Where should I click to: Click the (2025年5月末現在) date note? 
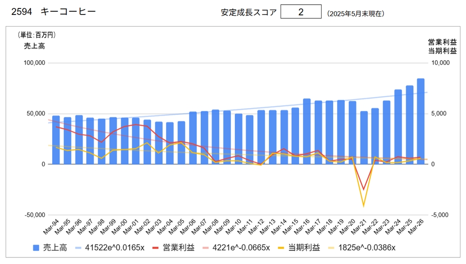pyautogui.click(x=356, y=14)
